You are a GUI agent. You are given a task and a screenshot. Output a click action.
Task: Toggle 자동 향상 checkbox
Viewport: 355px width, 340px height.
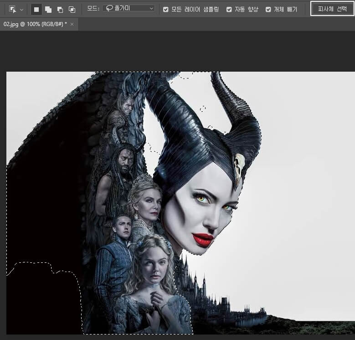(x=229, y=9)
